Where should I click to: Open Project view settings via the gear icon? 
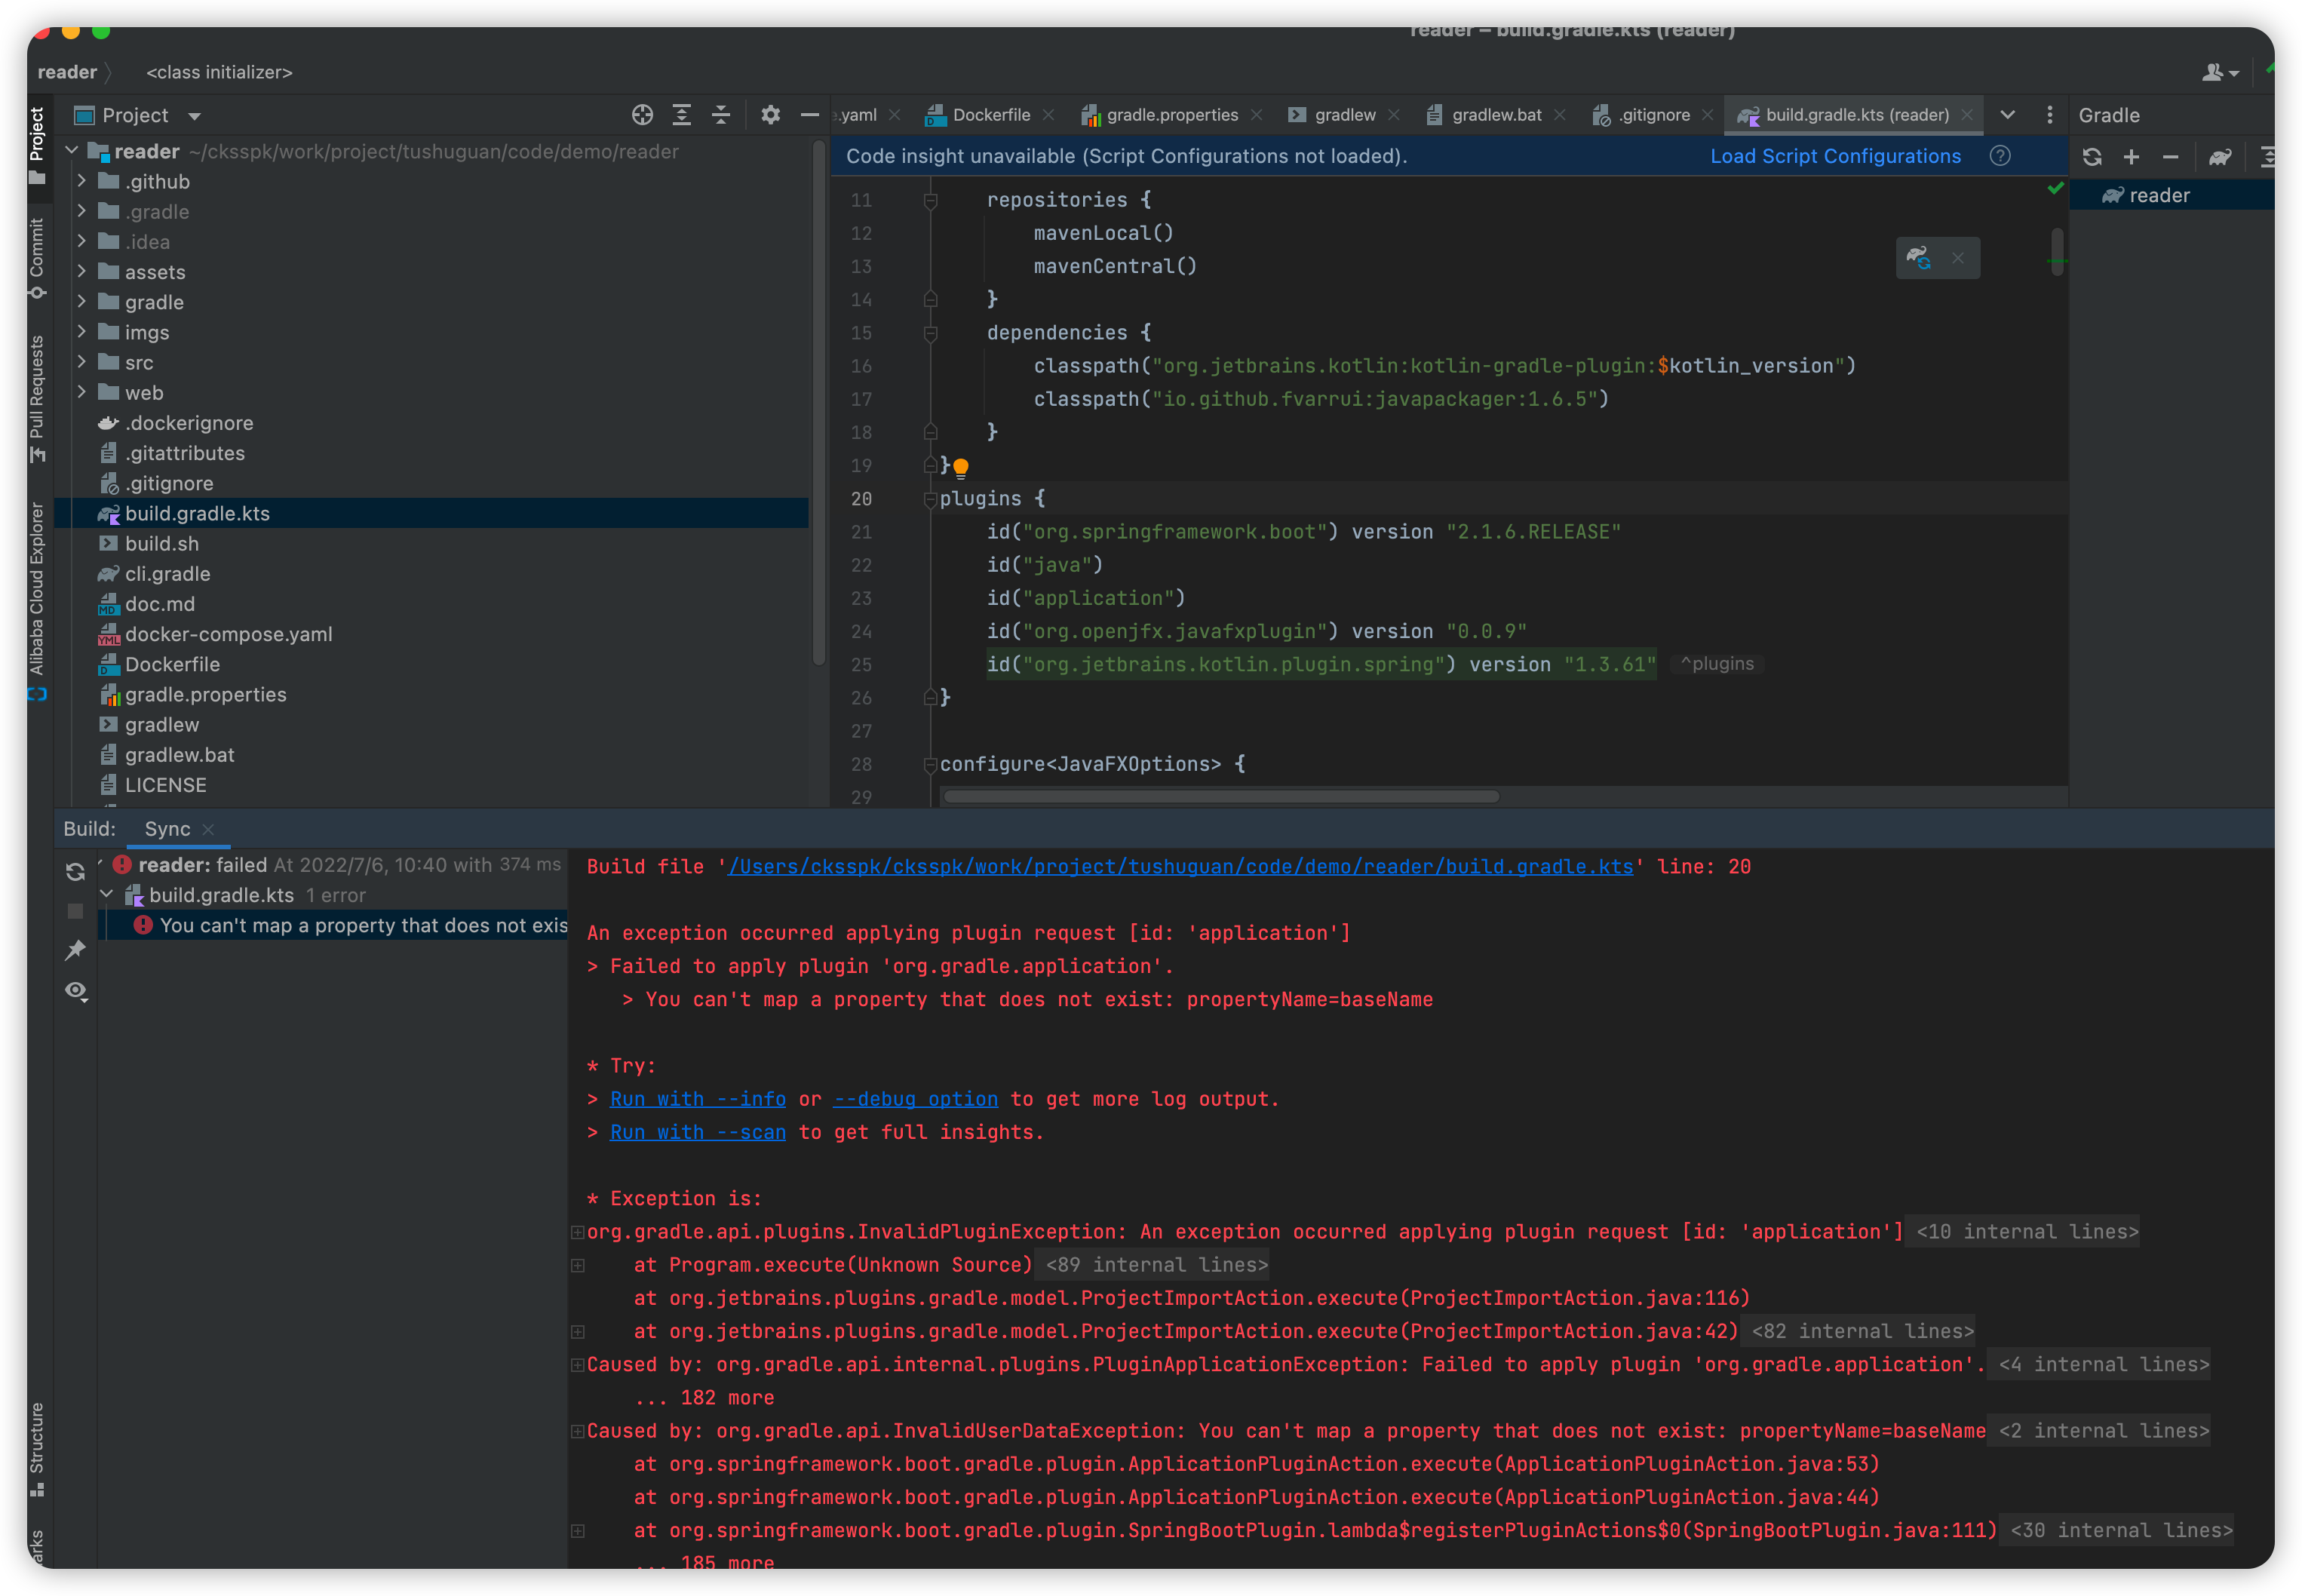coord(770,114)
